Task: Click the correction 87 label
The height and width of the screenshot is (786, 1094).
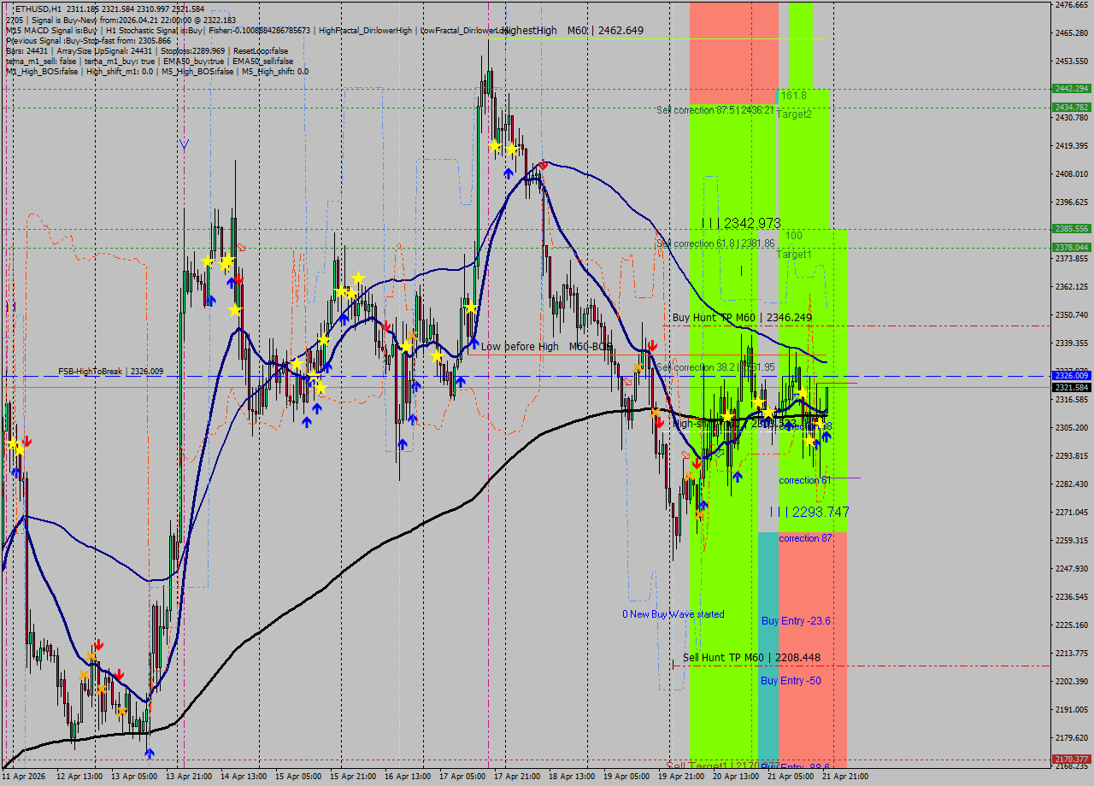Action: point(804,538)
